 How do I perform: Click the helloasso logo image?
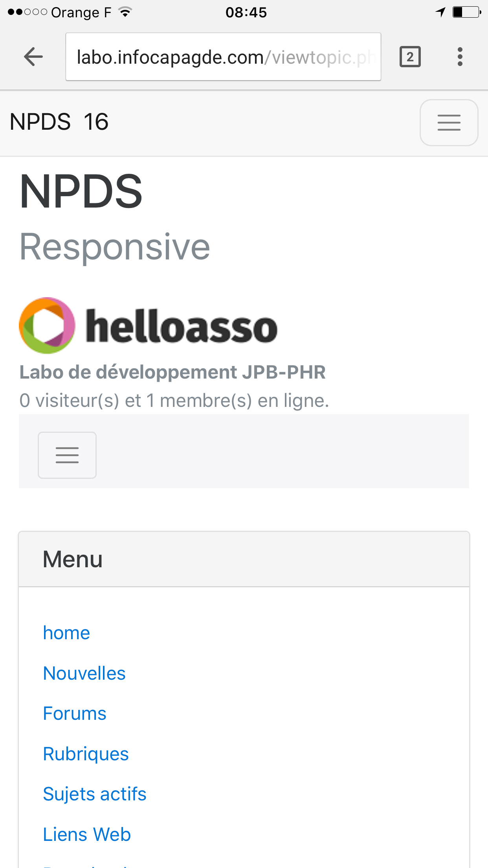148,325
